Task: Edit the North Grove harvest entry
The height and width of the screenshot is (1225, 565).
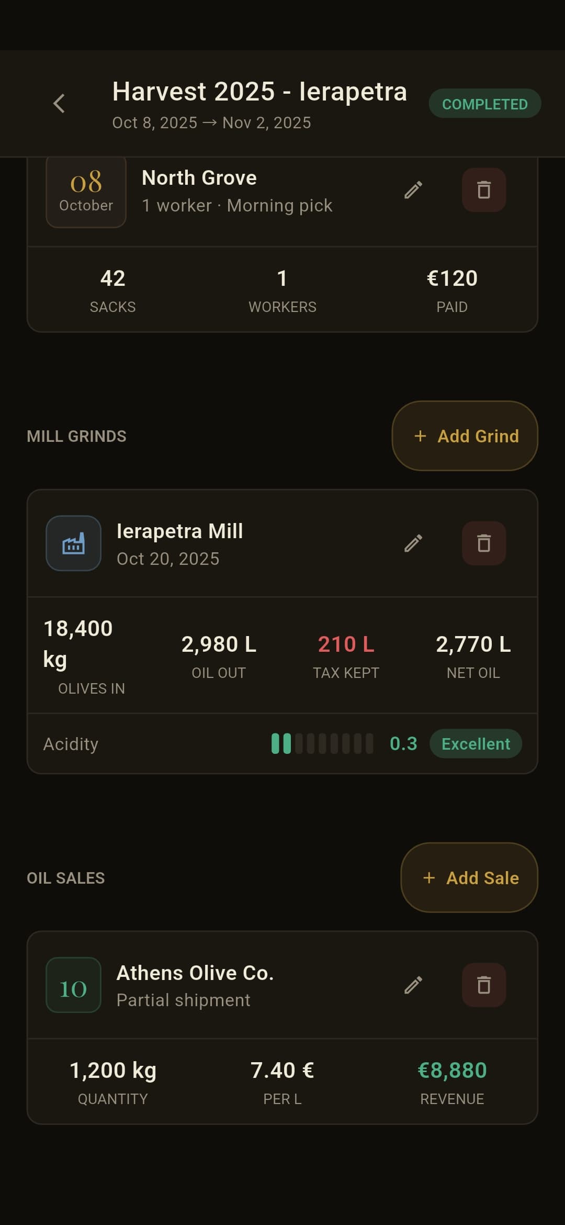Action: (413, 190)
